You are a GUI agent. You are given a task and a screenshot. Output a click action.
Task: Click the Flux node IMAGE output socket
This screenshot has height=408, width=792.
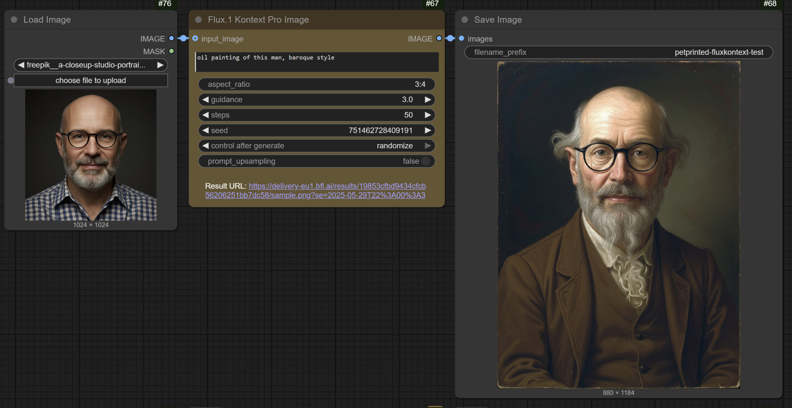click(x=439, y=38)
